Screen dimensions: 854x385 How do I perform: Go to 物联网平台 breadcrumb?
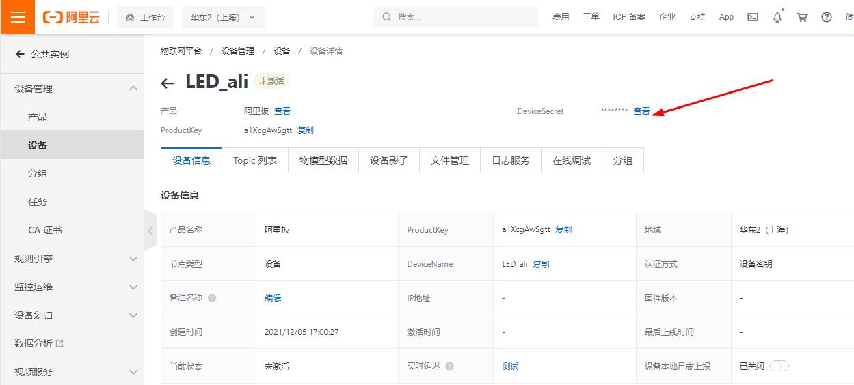pos(181,51)
